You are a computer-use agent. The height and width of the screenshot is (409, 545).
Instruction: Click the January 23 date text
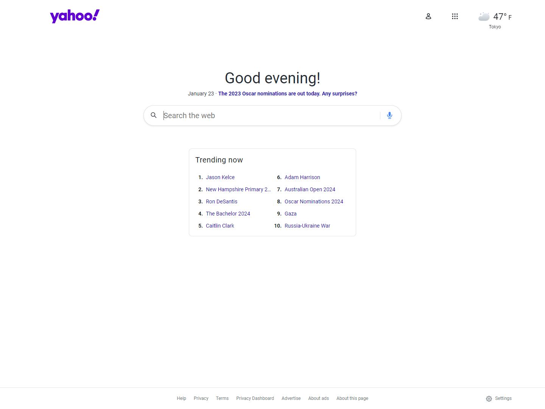(x=201, y=94)
